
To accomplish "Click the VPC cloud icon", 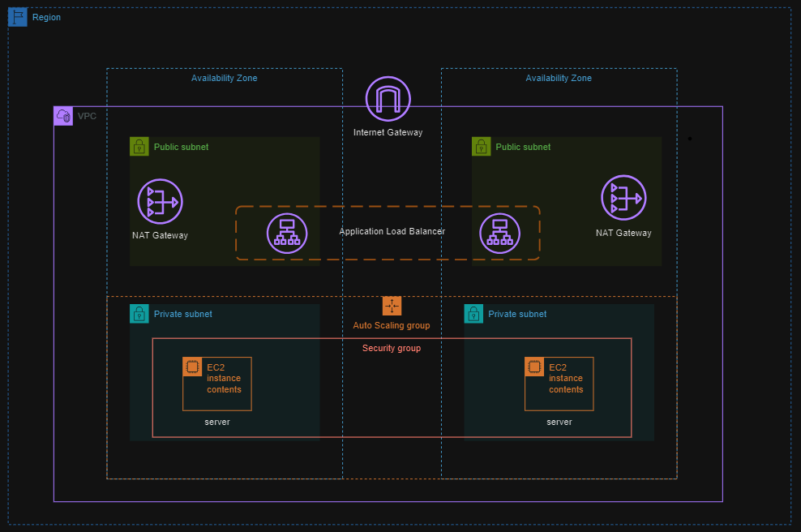I will pyautogui.click(x=62, y=115).
